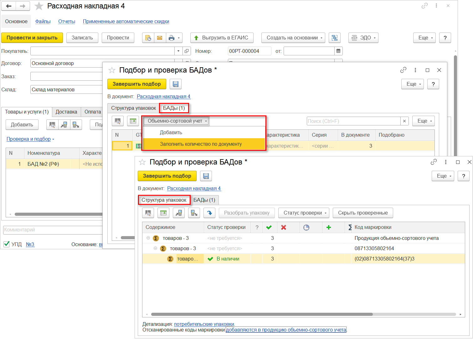
Task: Click the save diskette icon in the foreground Подбор и проверка БАДов window
Action: coord(206,176)
